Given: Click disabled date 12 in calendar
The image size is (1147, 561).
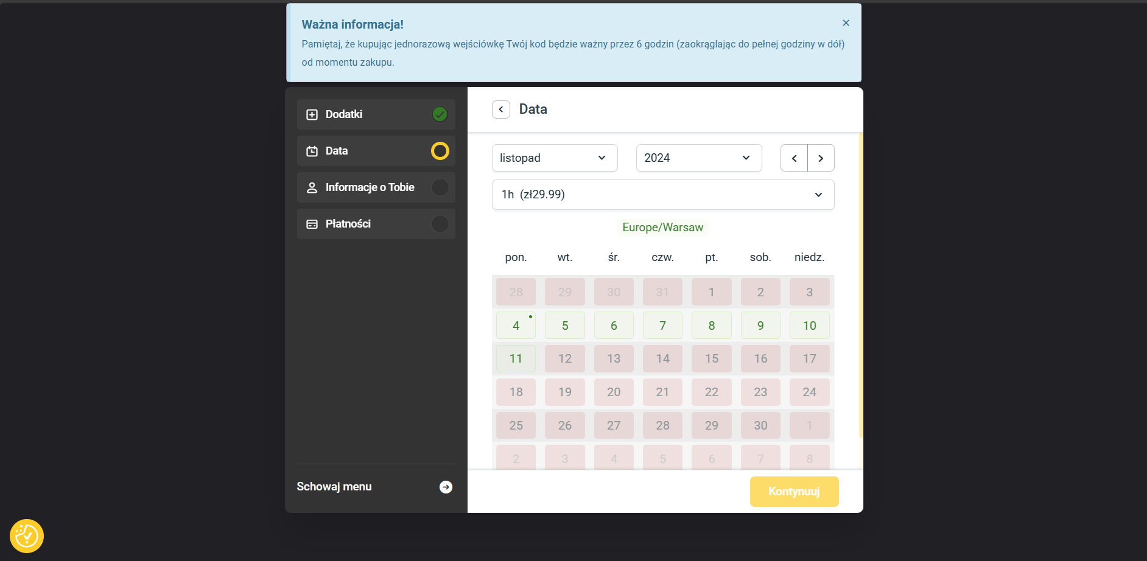Looking at the screenshot, I should (x=565, y=358).
